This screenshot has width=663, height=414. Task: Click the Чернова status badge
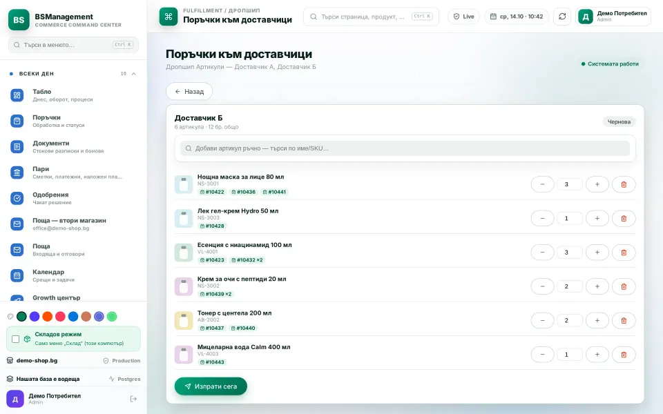(619, 121)
